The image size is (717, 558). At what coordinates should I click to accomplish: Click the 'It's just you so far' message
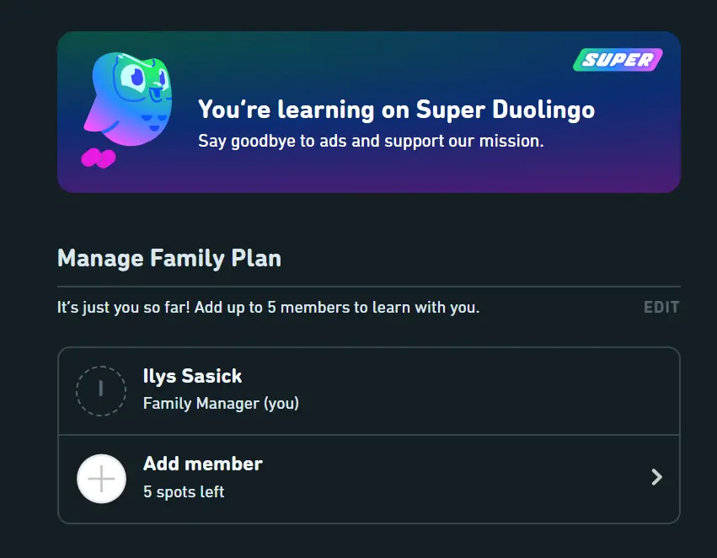[269, 307]
